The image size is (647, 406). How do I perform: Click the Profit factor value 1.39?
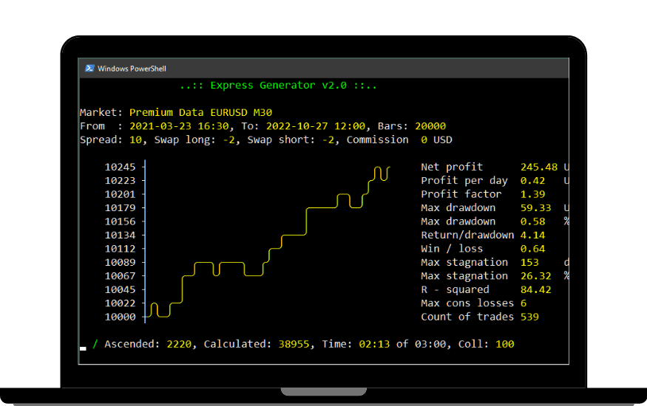click(x=532, y=194)
